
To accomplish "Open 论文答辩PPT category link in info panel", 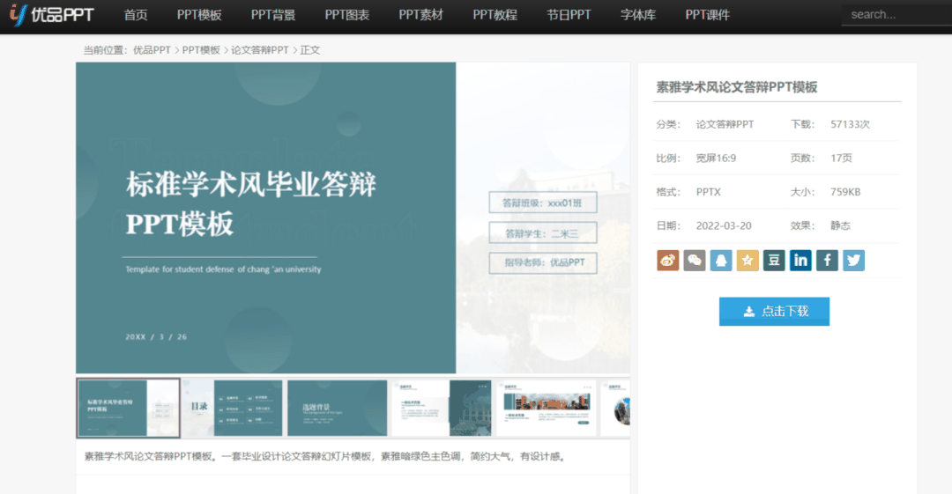I will click(x=725, y=124).
